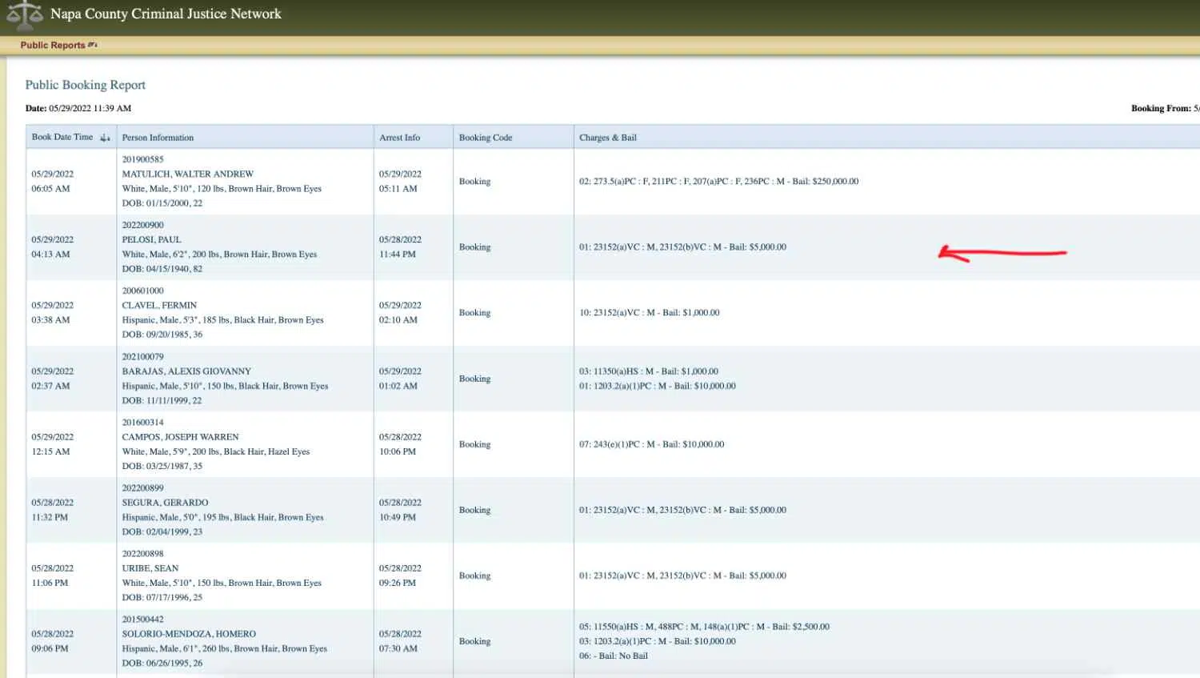Viewport: 1200px width, 678px height.
Task: Click the 11550(a)HS charge line
Action: pyautogui.click(x=704, y=627)
